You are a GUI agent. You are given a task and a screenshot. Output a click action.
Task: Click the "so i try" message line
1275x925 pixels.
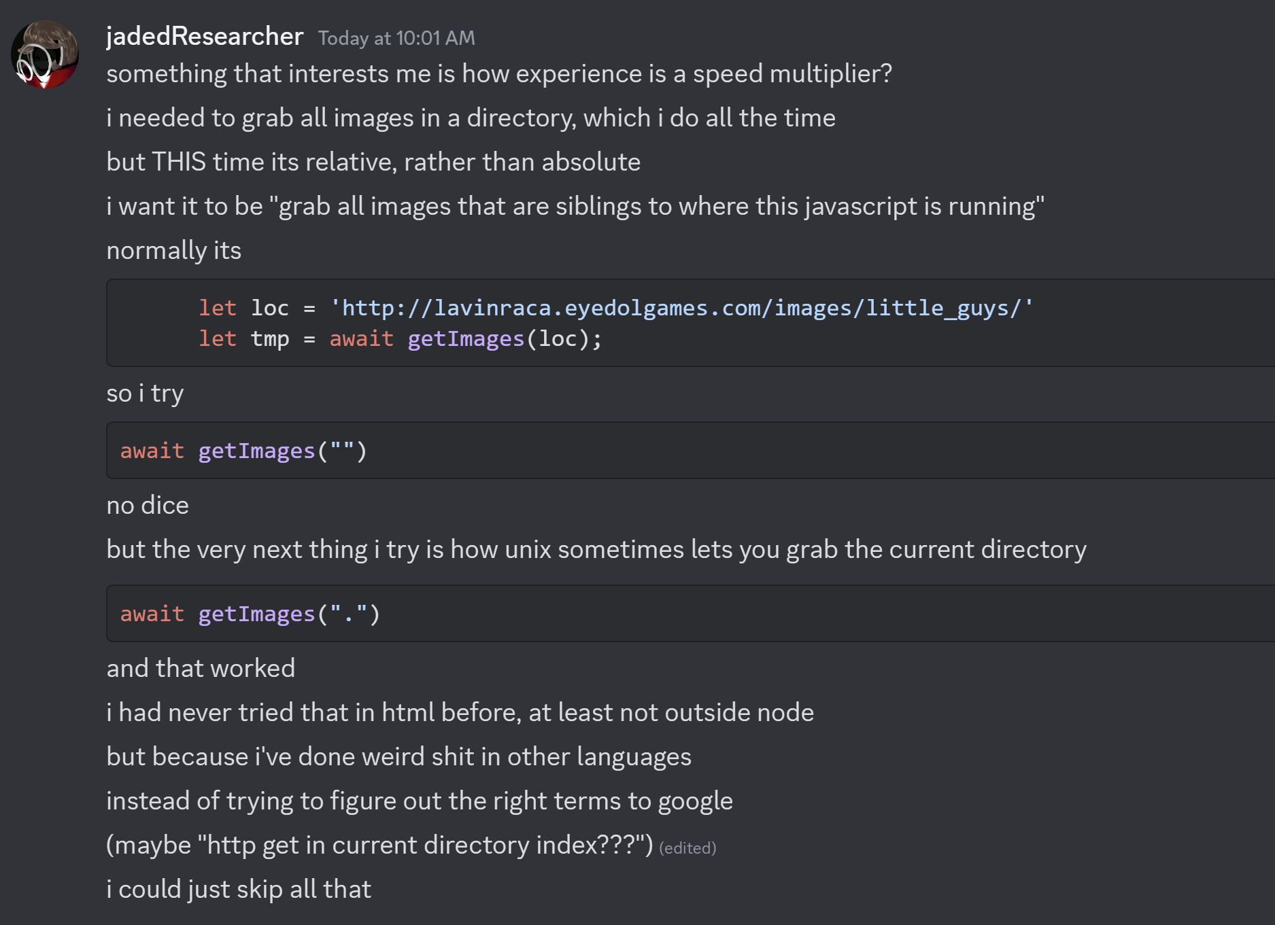pyautogui.click(x=145, y=393)
